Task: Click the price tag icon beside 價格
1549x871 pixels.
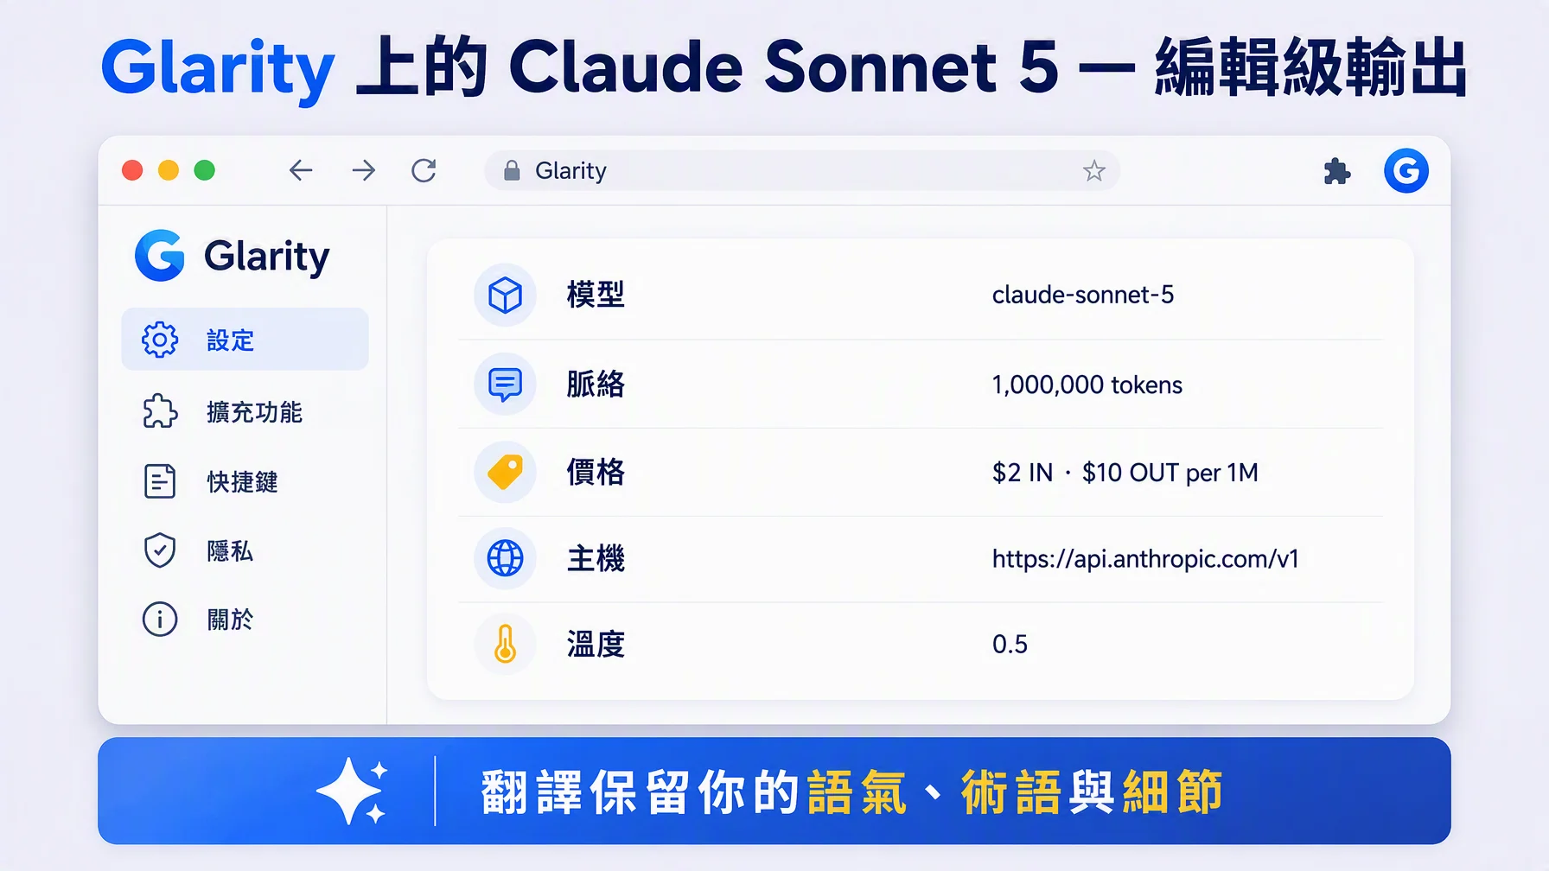Action: click(506, 472)
